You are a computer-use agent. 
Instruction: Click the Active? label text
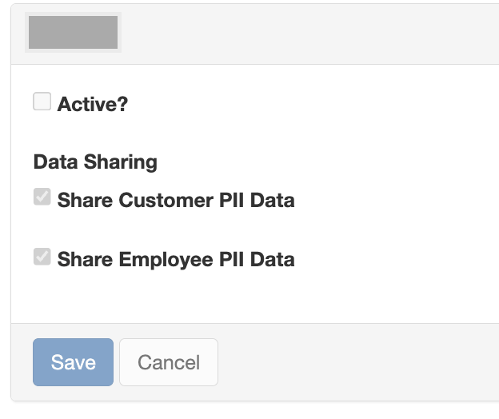pos(93,104)
